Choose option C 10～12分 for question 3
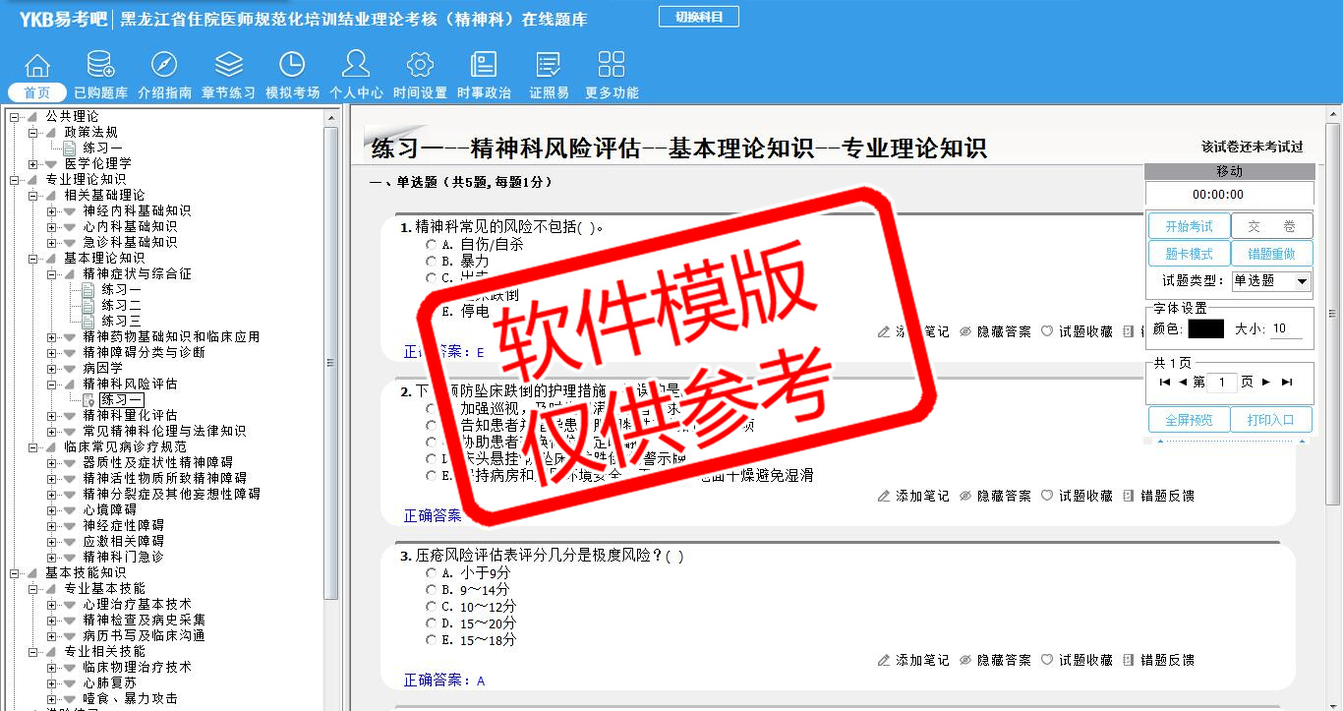Viewport: 1343px width, 711px height. (431, 607)
